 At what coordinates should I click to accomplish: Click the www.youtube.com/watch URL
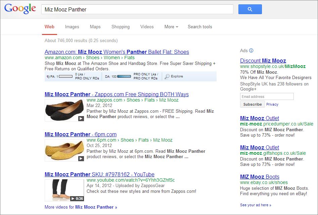point(131,180)
